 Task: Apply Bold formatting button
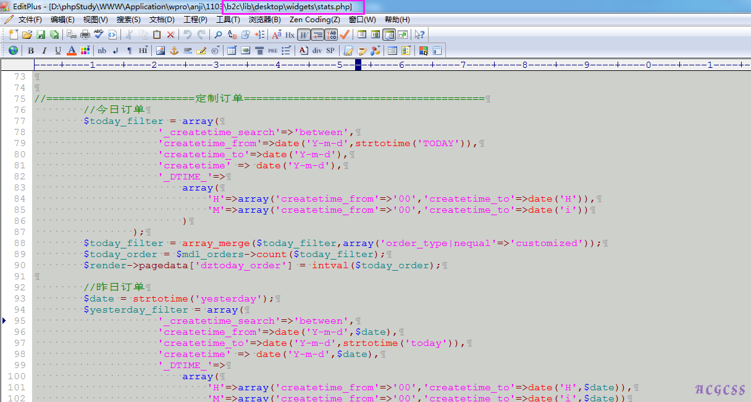click(x=30, y=51)
